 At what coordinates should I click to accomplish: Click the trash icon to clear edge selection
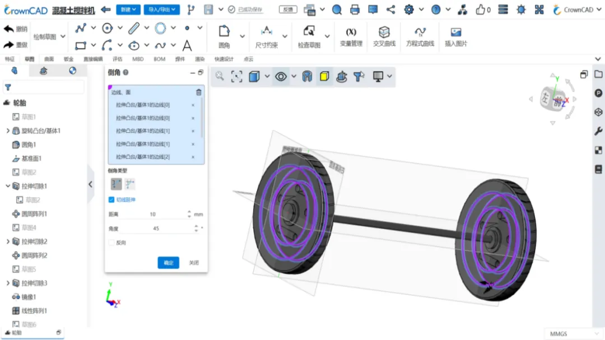point(198,92)
